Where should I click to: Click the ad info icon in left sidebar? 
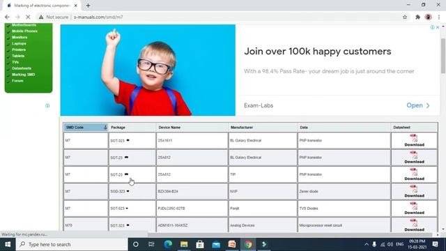pos(47,105)
